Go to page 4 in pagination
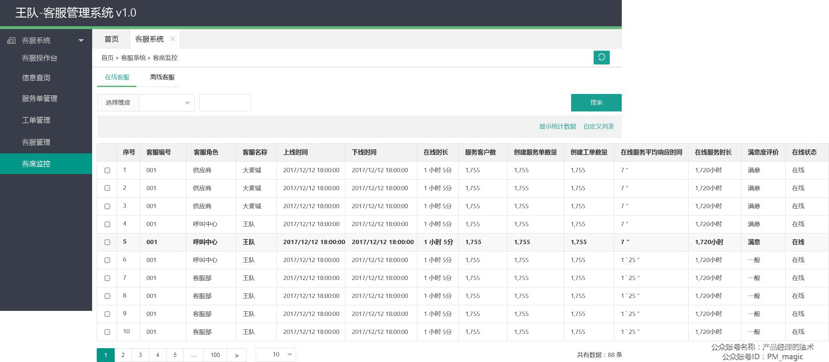Screen dimensions: 829x362 tap(158, 355)
